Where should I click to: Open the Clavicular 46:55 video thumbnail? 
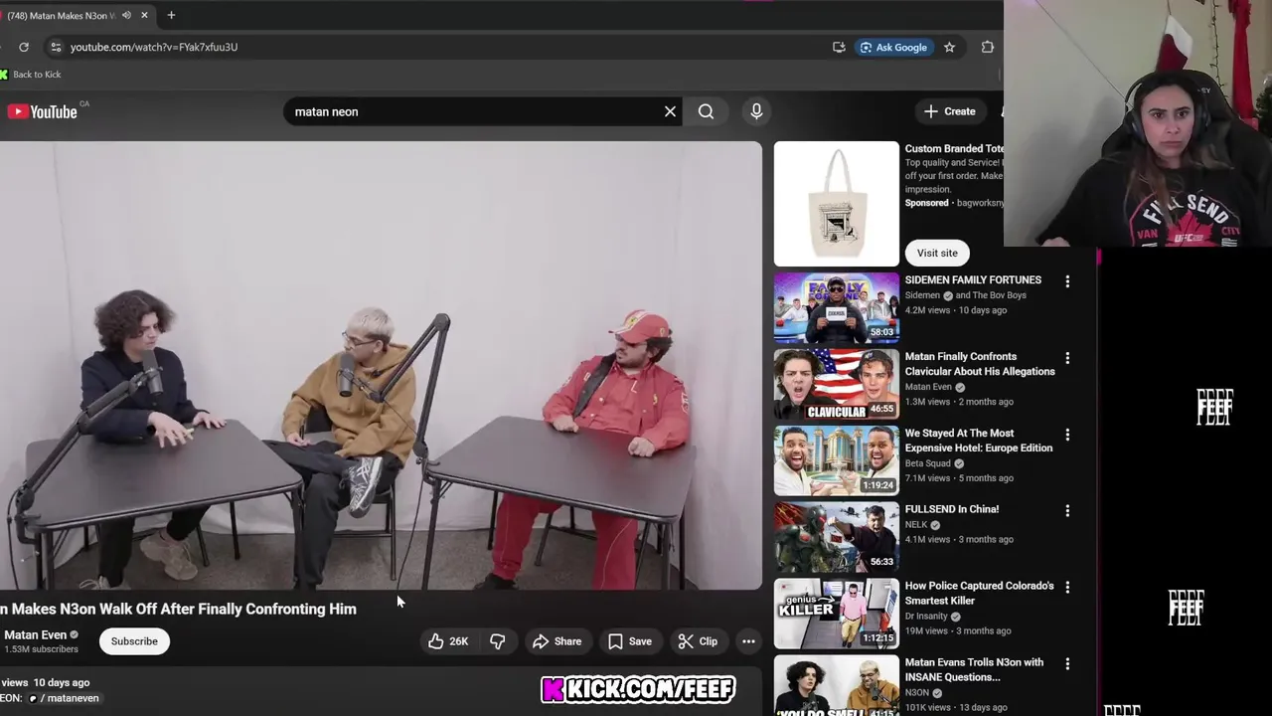pos(837,384)
